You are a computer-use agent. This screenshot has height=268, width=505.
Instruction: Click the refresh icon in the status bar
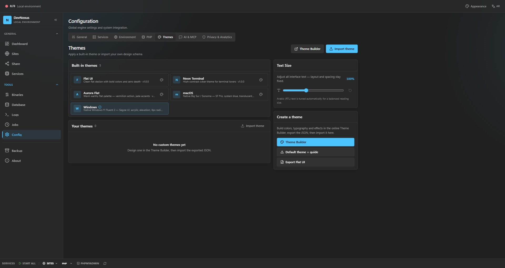pyautogui.click(x=105, y=264)
